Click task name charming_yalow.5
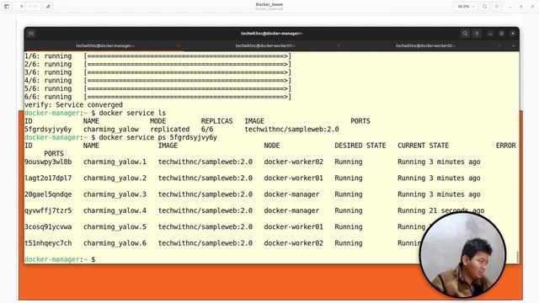This screenshot has width=539, height=303. click(115, 226)
